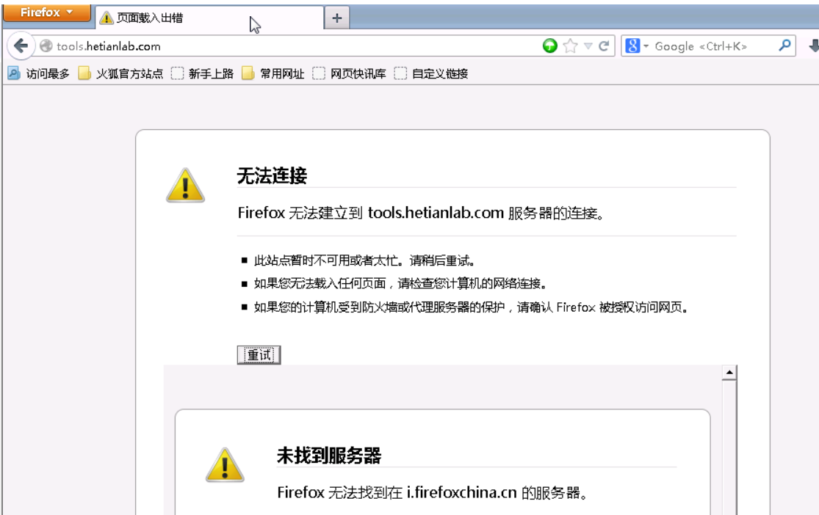819x515 pixels.
Task: Click the 此站点暂时不可用或者太忙 bullet text
Action: pyautogui.click(x=364, y=260)
